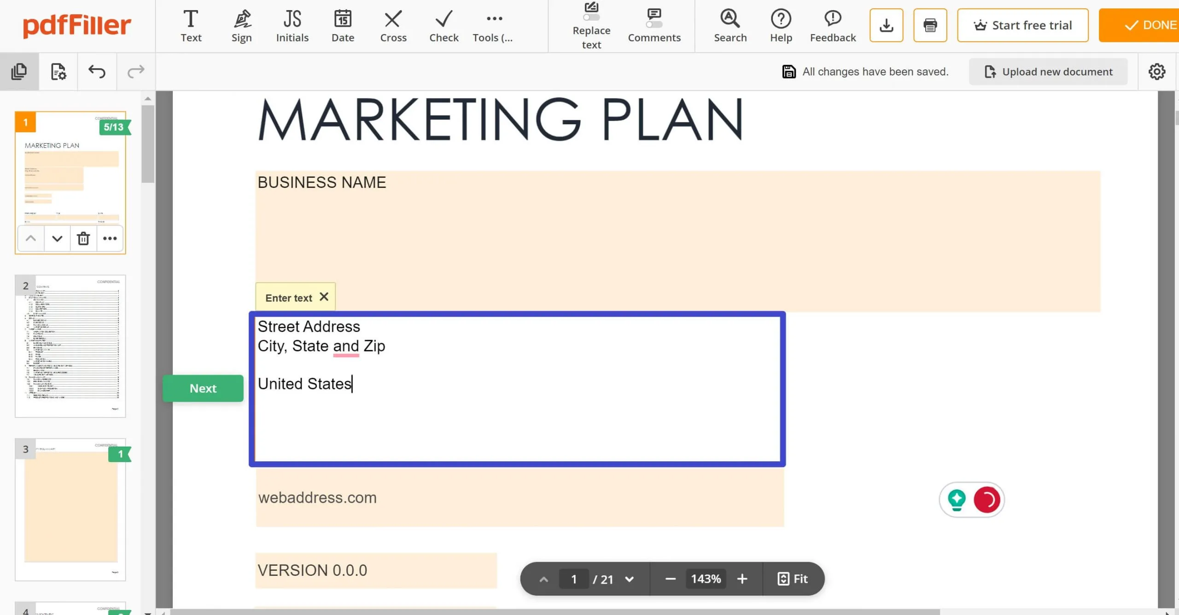
Task: Select the Check tool
Action: click(443, 25)
